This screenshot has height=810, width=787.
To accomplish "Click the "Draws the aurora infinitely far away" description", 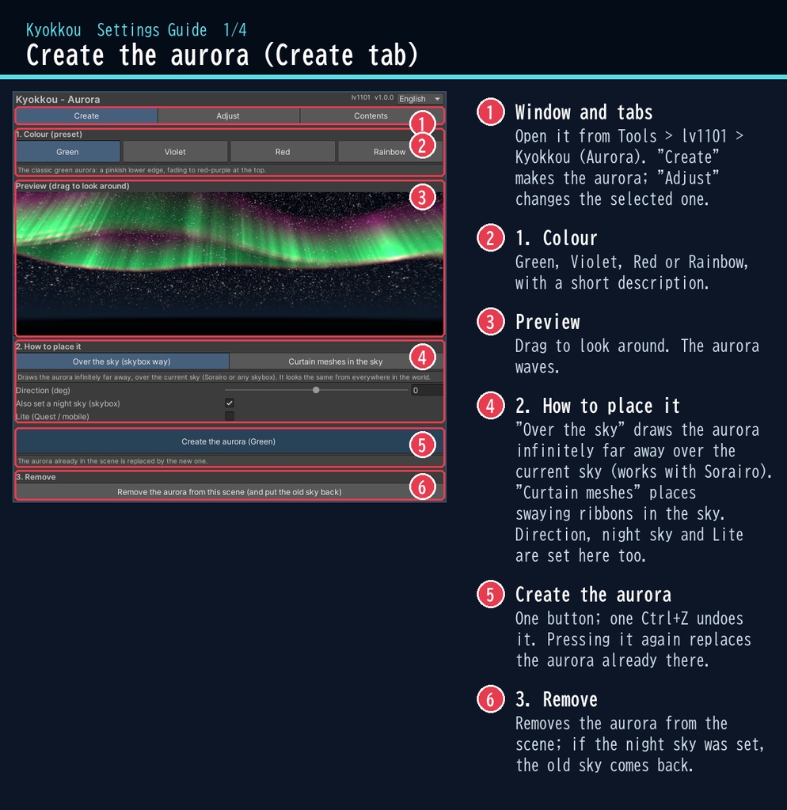I will (x=224, y=377).
